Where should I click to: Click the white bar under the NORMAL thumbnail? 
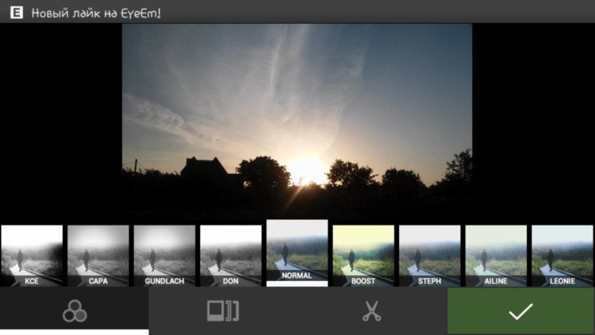[x=297, y=283]
